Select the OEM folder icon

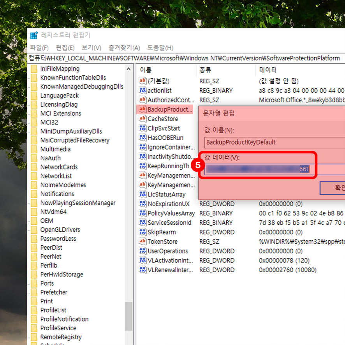tap(34, 221)
